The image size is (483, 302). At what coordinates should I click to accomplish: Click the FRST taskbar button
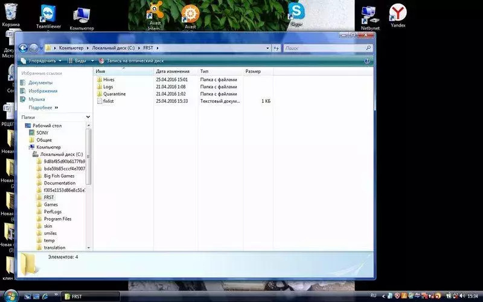[x=91, y=297]
